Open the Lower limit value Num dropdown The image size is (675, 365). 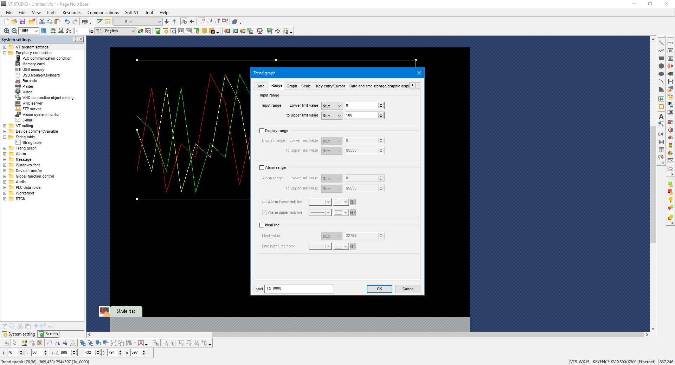pos(332,106)
